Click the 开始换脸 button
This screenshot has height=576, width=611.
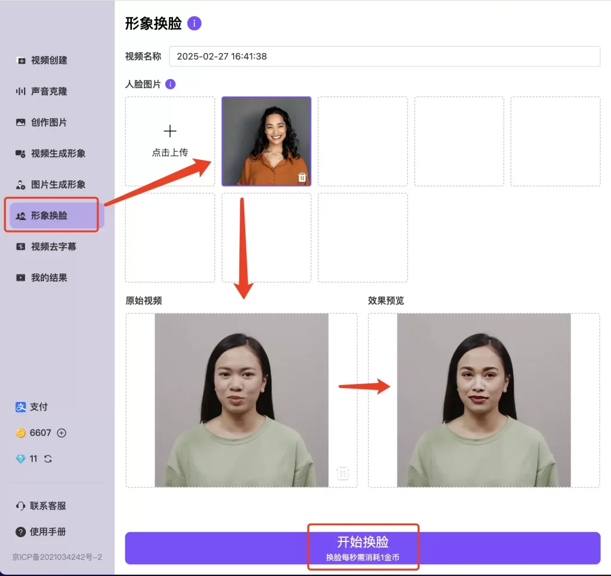pos(362,548)
